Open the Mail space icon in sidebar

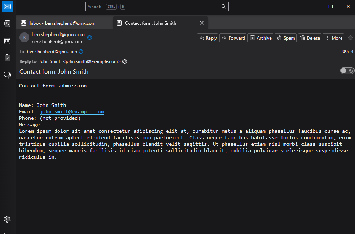coord(7,6)
